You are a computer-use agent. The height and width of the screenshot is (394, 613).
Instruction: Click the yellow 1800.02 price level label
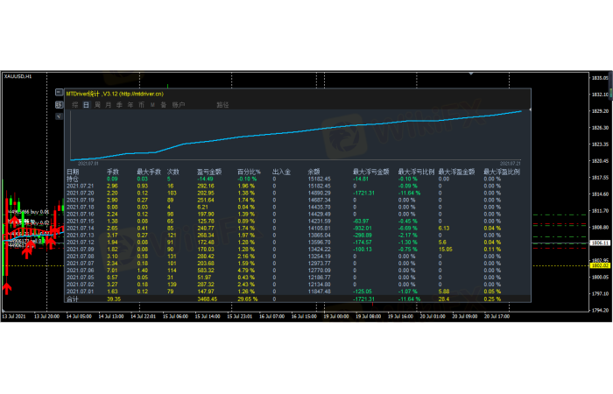[x=601, y=265]
